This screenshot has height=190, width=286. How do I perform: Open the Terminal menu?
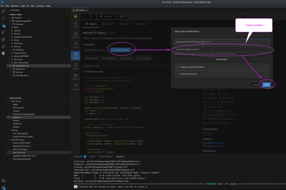(40, 6)
